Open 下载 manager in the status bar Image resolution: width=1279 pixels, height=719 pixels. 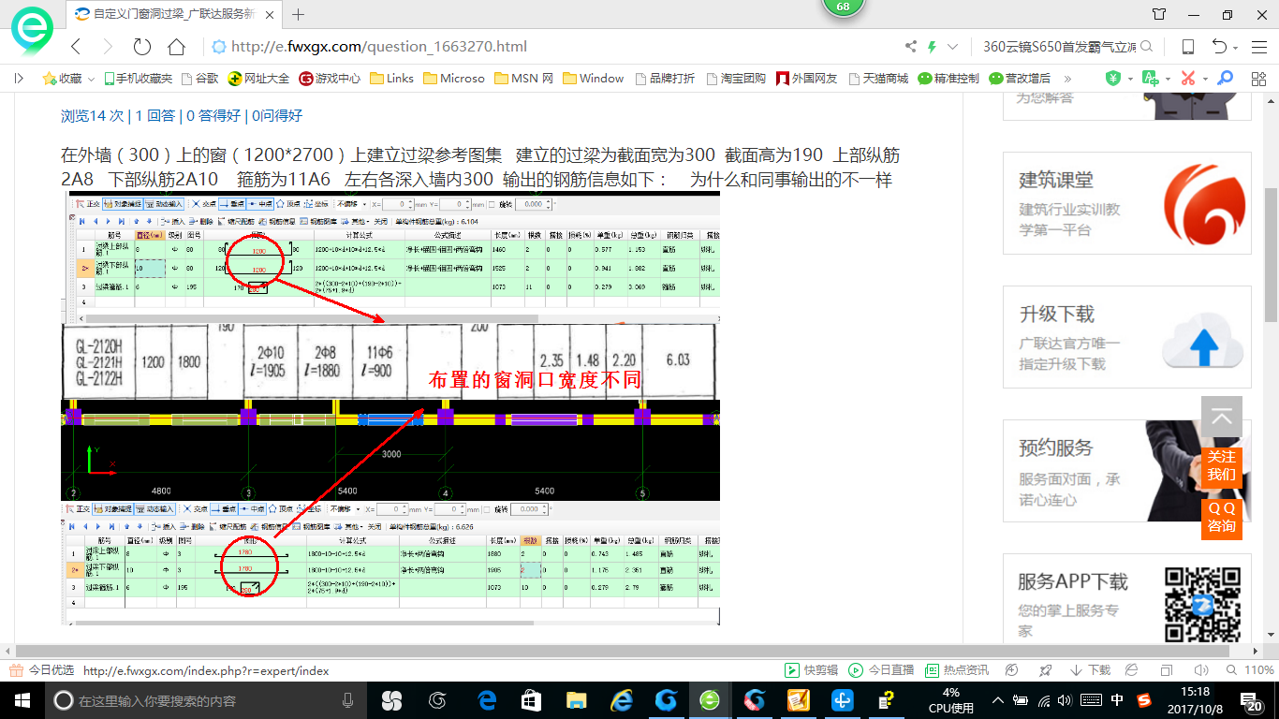pos(1089,670)
